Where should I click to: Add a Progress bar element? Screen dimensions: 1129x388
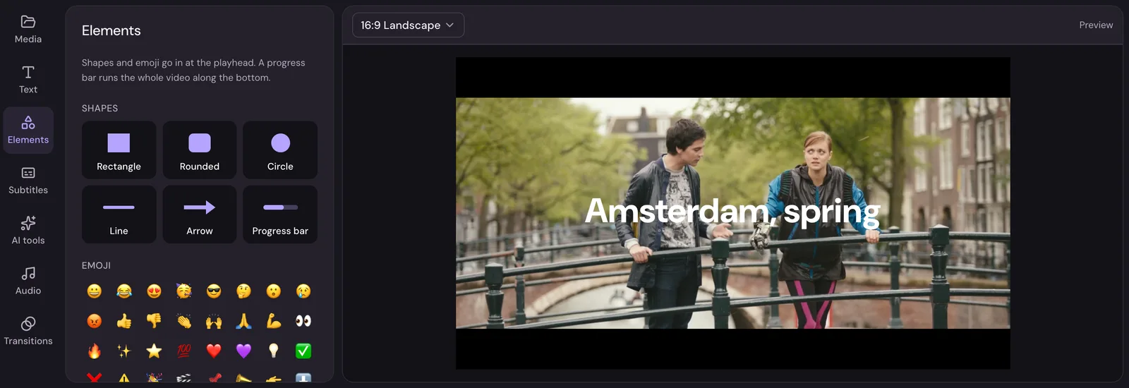tap(280, 214)
